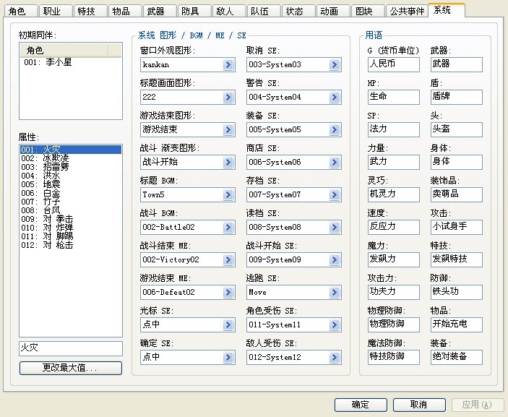Switch to the 状态 tab

(x=298, y=12)
